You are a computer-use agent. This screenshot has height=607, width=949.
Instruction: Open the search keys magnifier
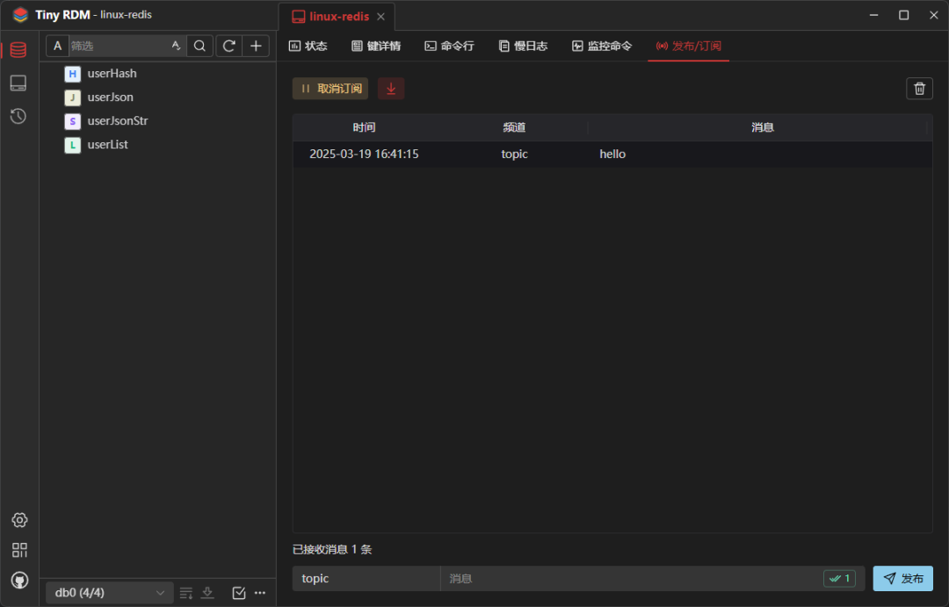click(x=199, y=45)
